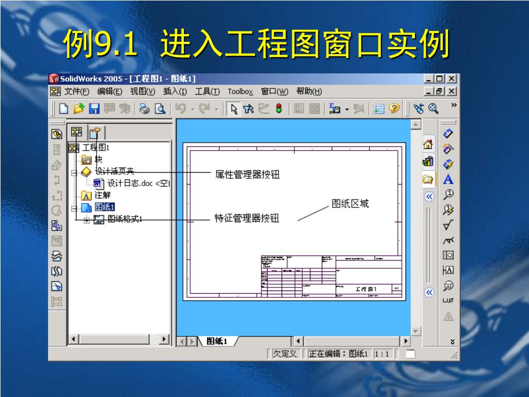Viewport: 529px width, 397px height.
Task: Open Design Library icon in task pane
Action: click(428, 161)
